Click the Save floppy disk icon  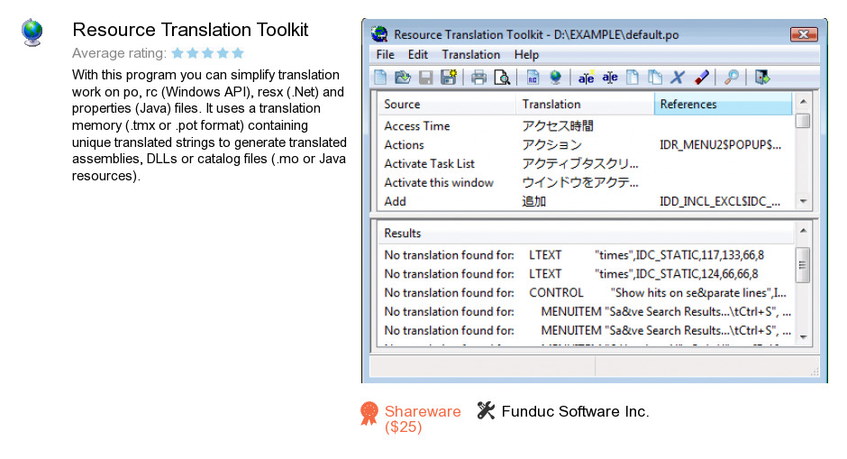coord(425,78)
